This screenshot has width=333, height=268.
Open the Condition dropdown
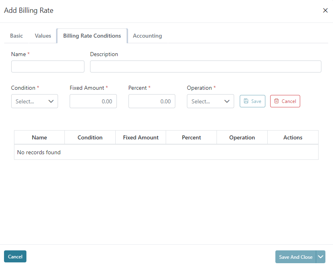34,101
